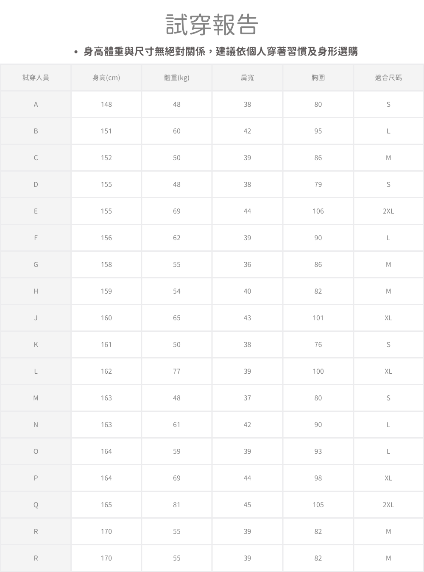Click the 肩寬 column header
The image size is (424, 572).
247,78
